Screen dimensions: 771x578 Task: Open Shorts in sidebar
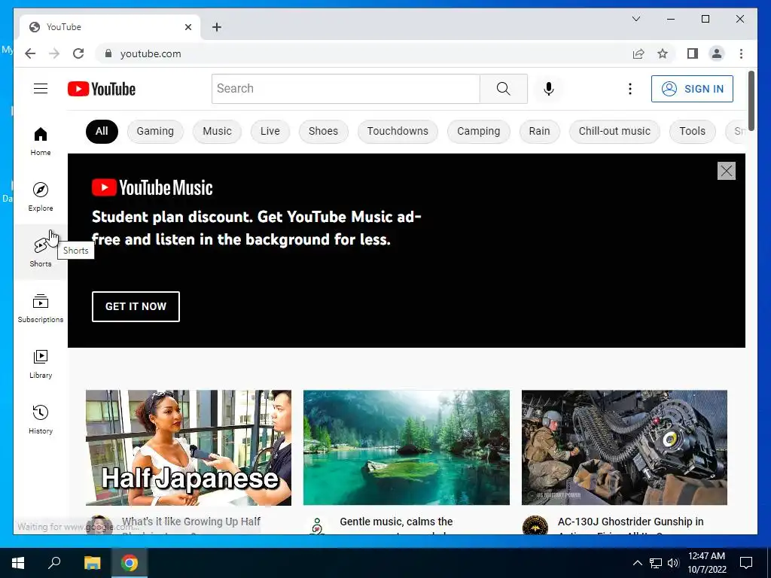pos(41,252)
